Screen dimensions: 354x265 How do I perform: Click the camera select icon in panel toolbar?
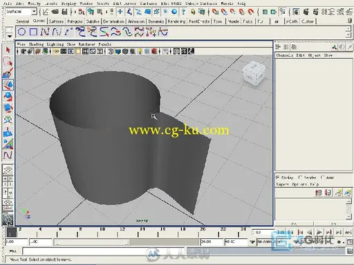point(24,51)
